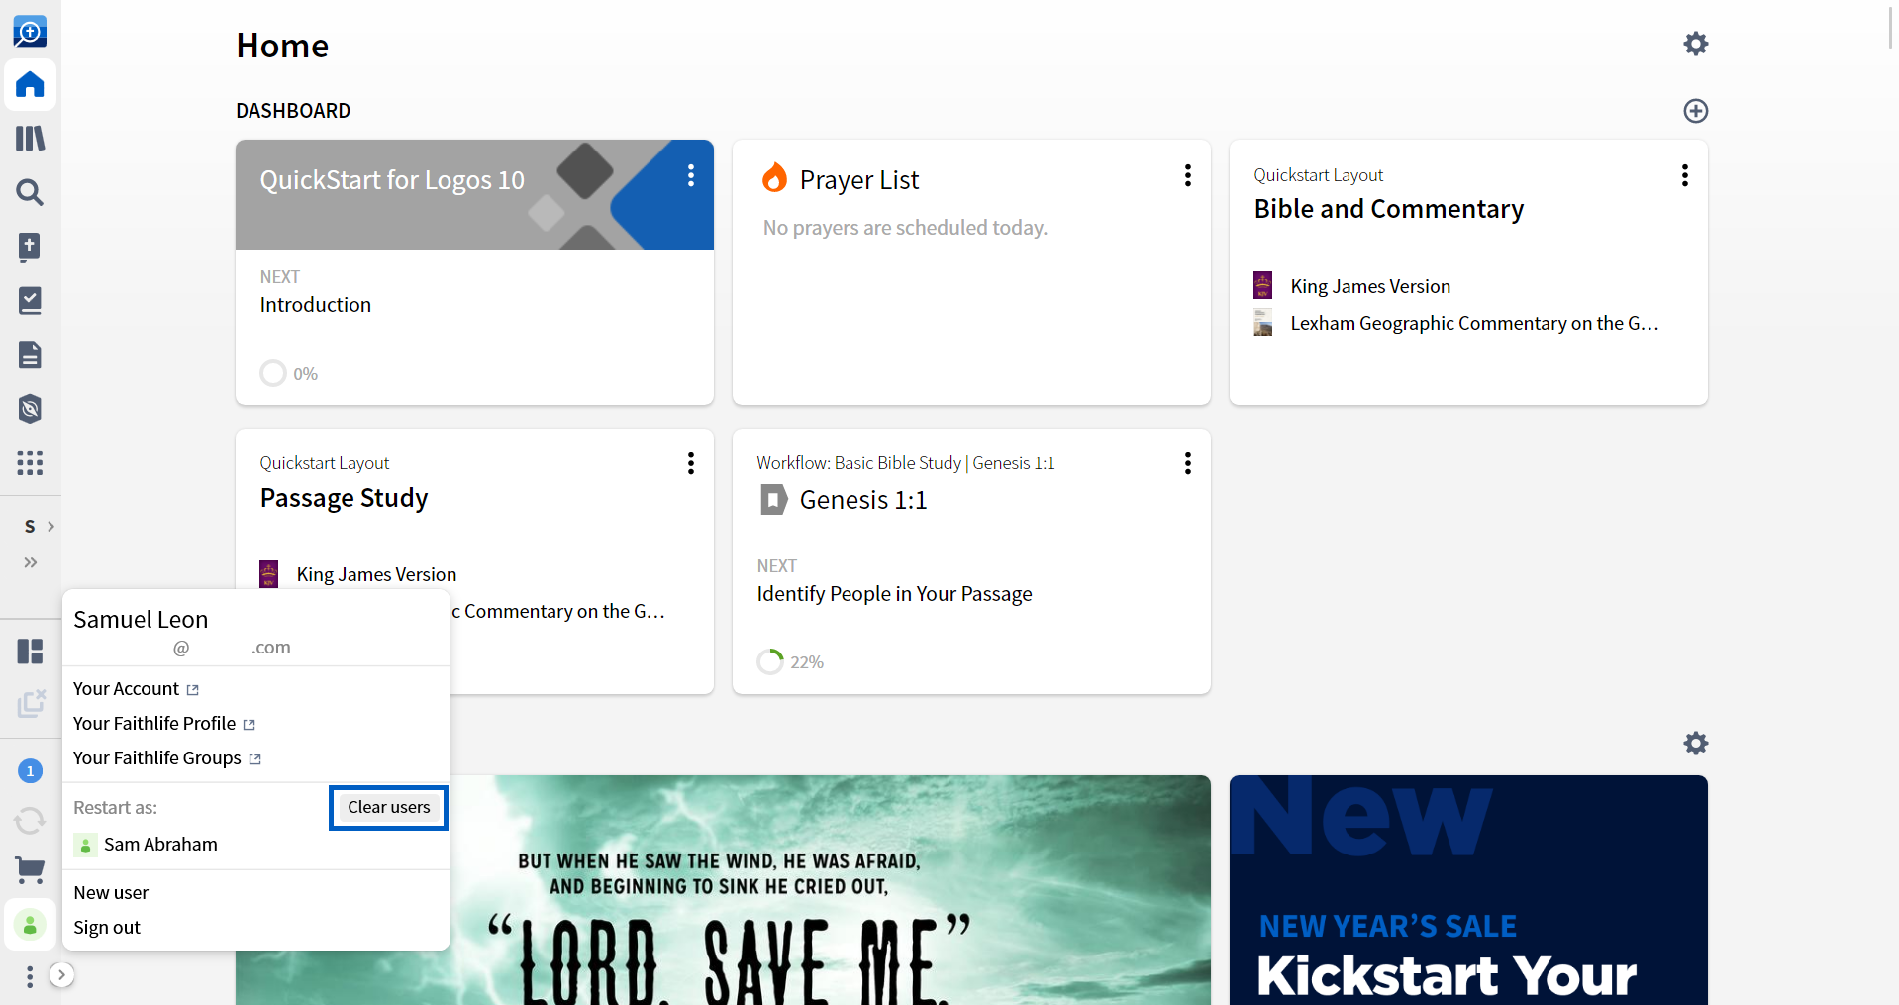
Task: Open the lower section settings gear
Action: pos(1696,744)
